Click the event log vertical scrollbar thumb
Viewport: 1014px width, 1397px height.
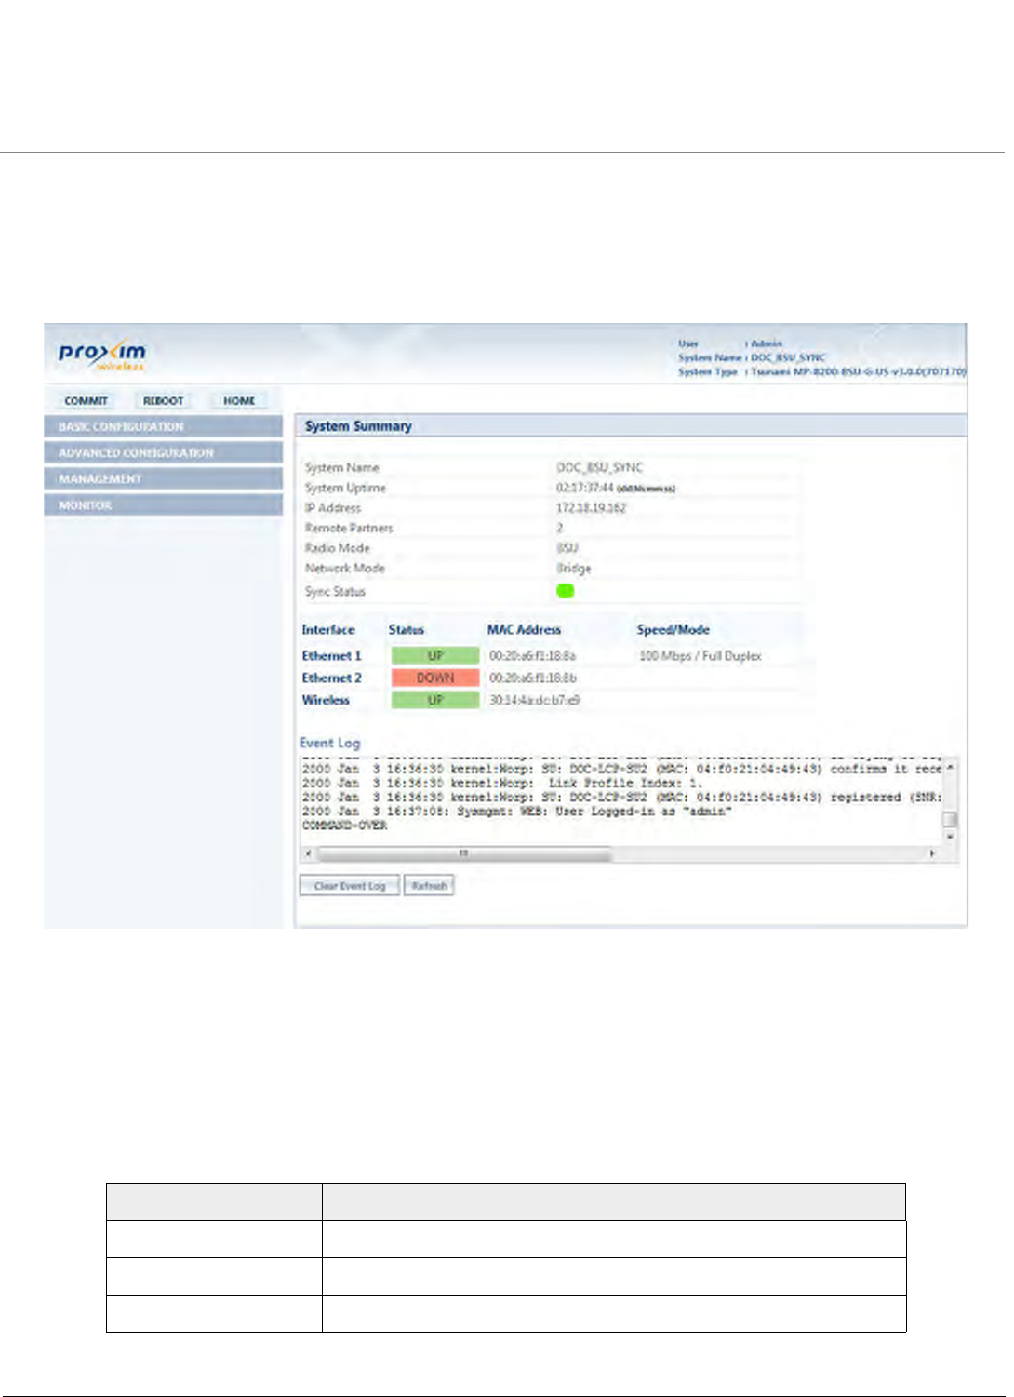(x=950, y=819)
